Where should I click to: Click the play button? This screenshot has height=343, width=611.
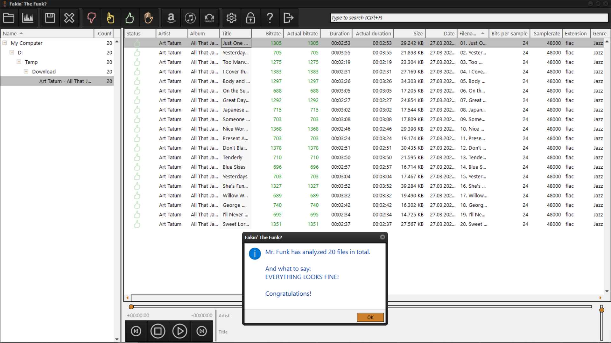click(180, 331)
